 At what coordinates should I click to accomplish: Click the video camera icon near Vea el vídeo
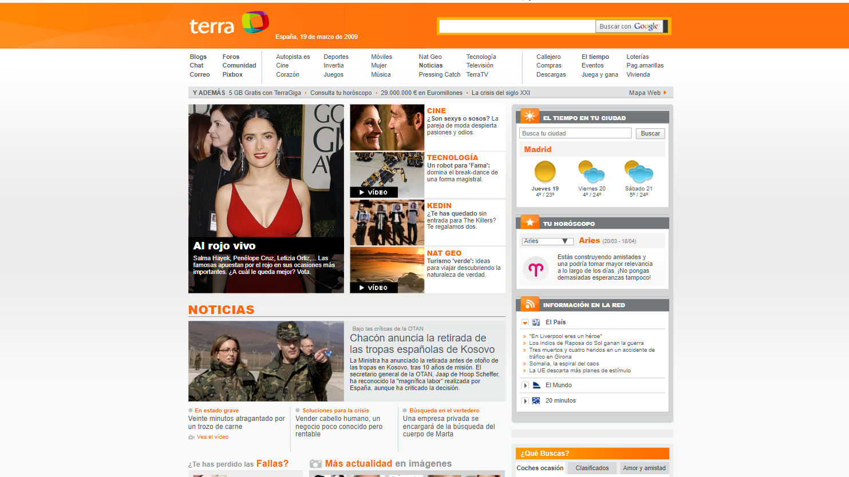click(x=192, y=437)
